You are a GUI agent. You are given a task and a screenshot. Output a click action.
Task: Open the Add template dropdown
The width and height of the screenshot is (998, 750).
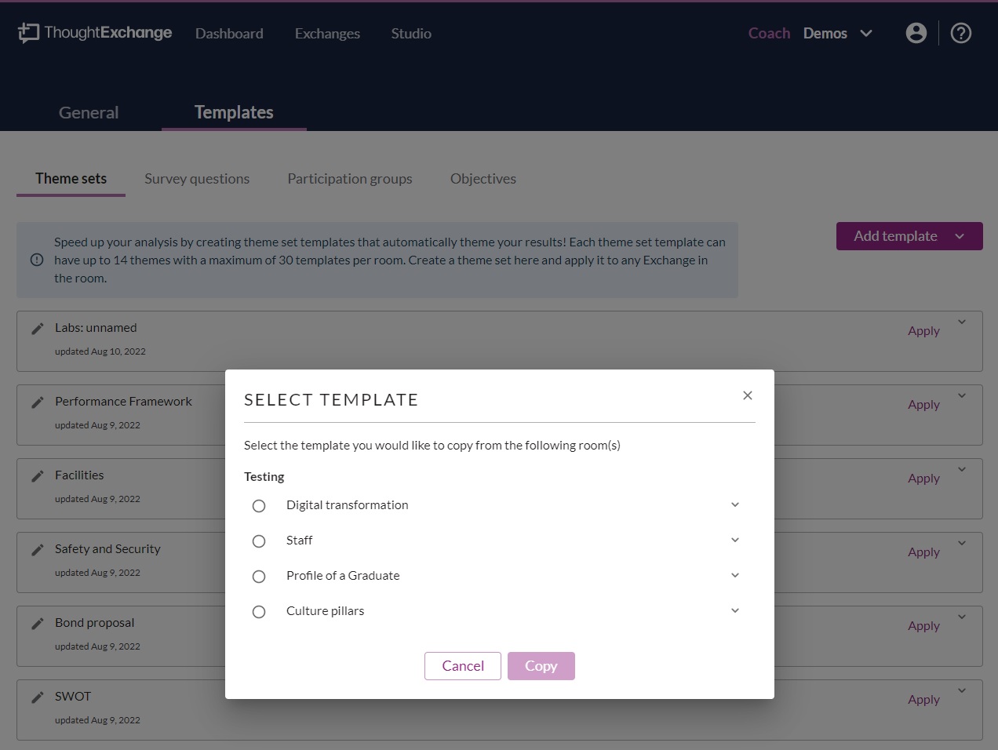(909, 236)
